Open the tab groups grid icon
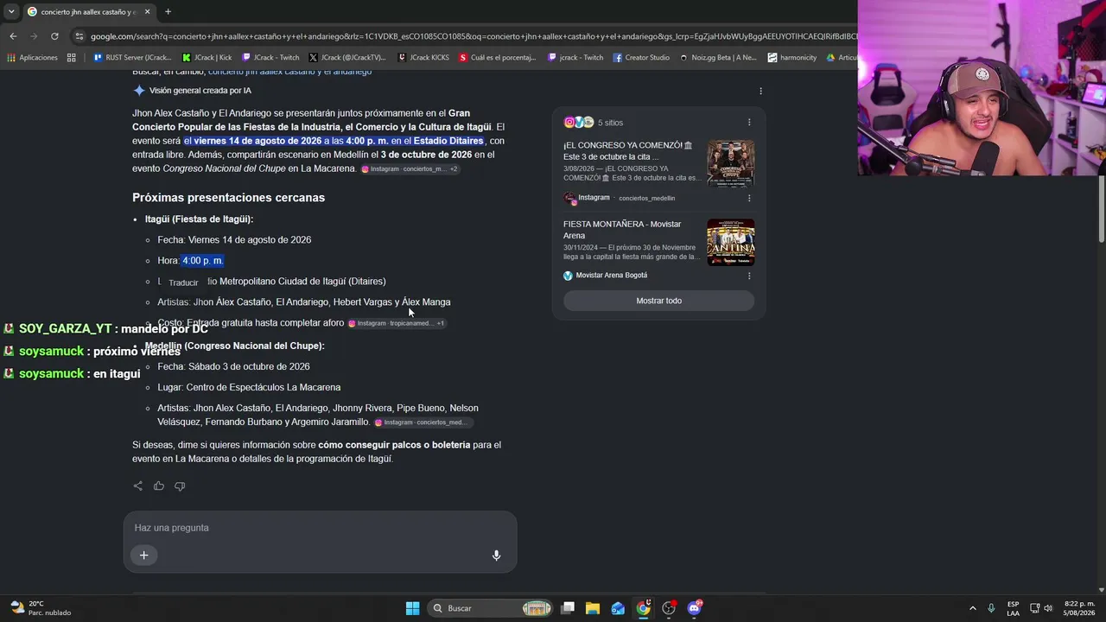 point(72,58)
